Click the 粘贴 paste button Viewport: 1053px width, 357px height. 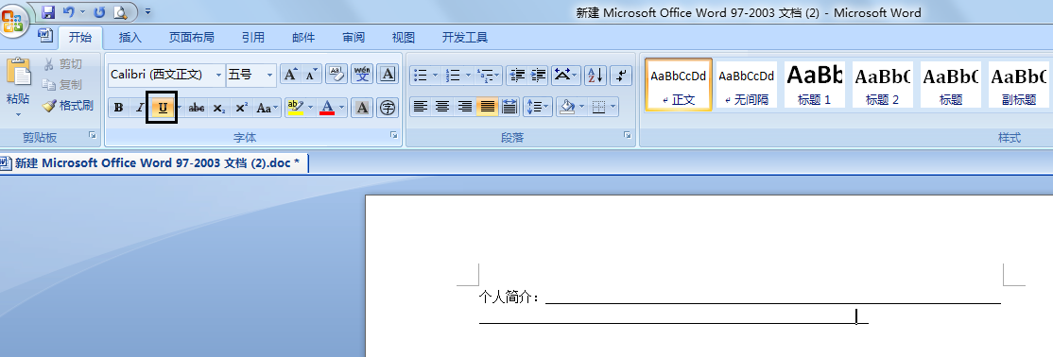18,87
